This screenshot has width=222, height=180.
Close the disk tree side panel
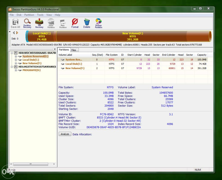pyautogui.click(x=55, y=49)
